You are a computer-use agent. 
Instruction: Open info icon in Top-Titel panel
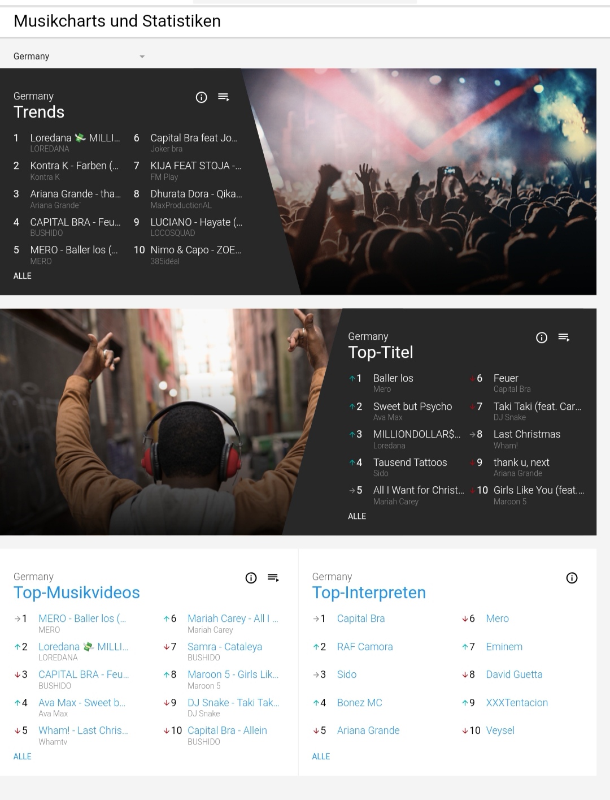click(x=542, y=338)
